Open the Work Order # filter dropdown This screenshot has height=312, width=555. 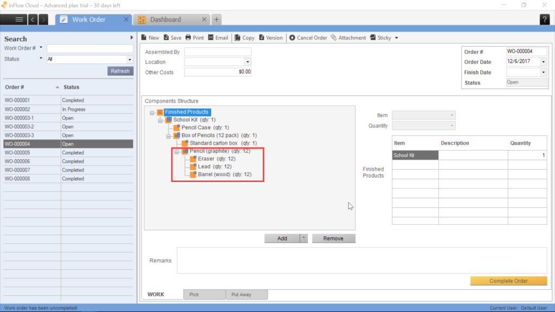pos(41,48)
